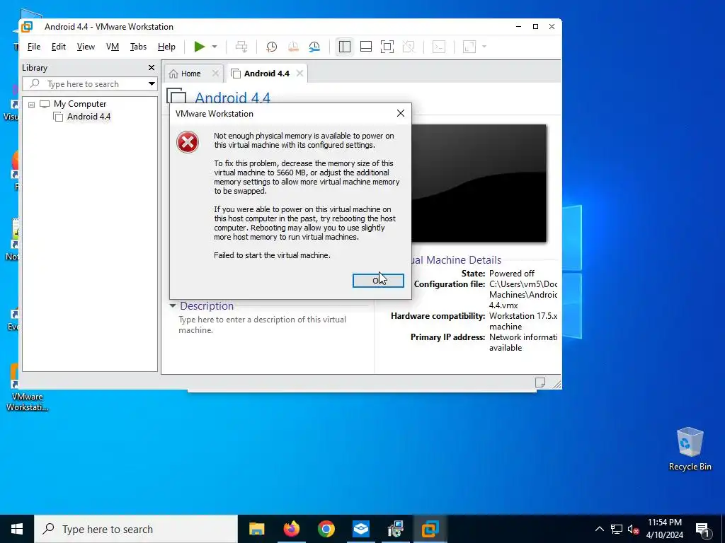Click the taskbar clock and date
This screenshot has width=725, height=543.
[x=664, y=529]
